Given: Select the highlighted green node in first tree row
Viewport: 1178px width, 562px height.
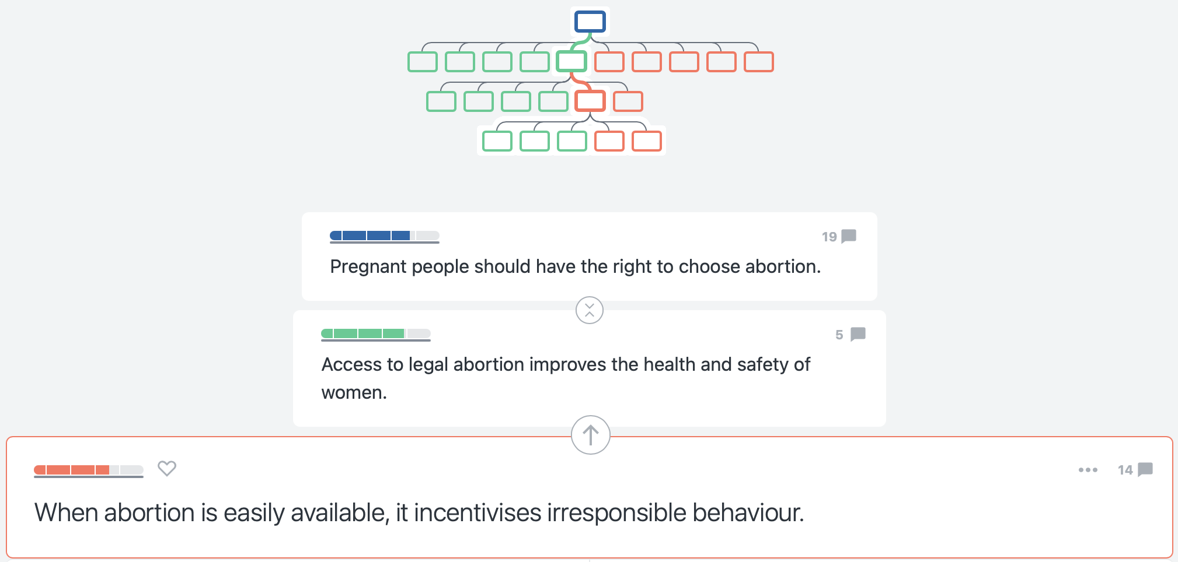Looking at the screenshot, I should [x=571, y=62].
